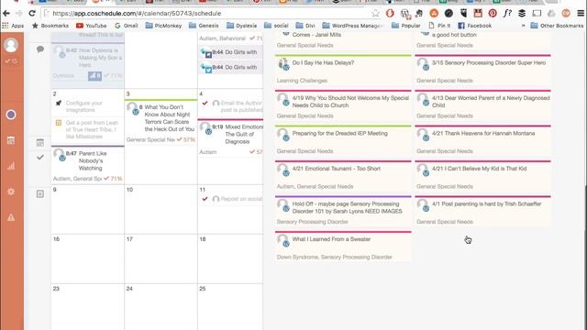Click the browser back arrow
Viewport: 587px width, 330px height.
point(6,14)
